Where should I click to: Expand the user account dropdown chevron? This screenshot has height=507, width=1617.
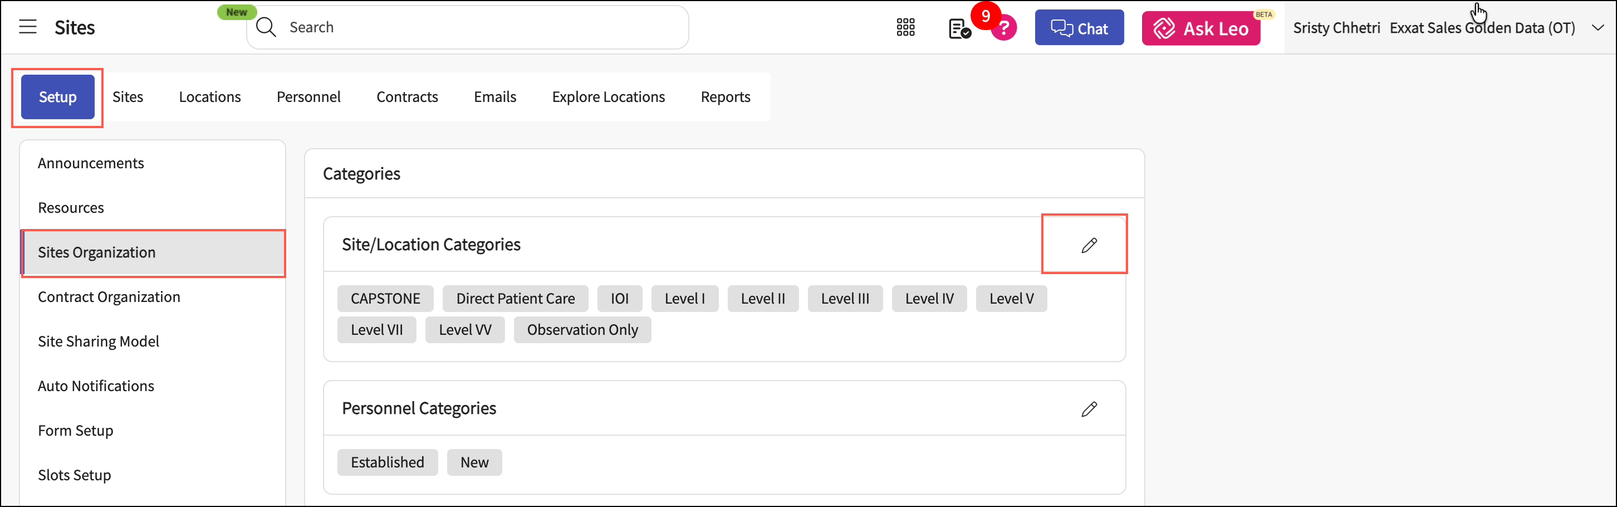click(x=1598, y=28)
